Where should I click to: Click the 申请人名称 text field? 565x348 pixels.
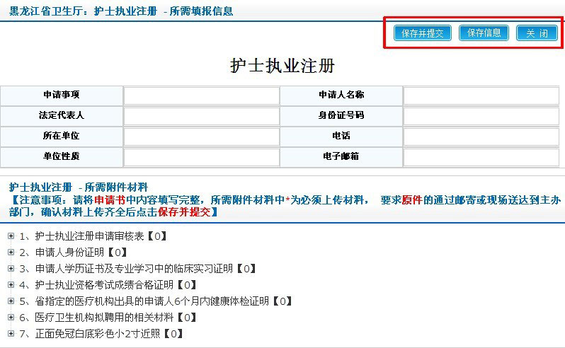[x=481, y=95]
